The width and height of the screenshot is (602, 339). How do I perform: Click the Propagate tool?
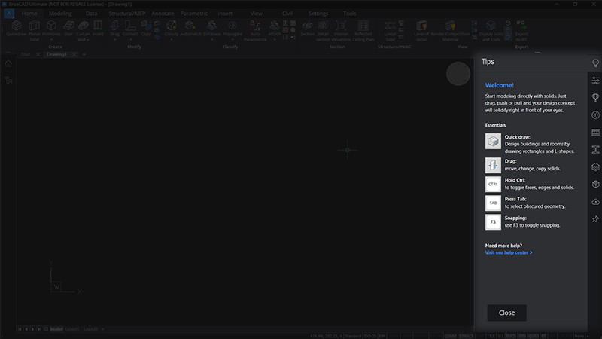coord(233,29)
